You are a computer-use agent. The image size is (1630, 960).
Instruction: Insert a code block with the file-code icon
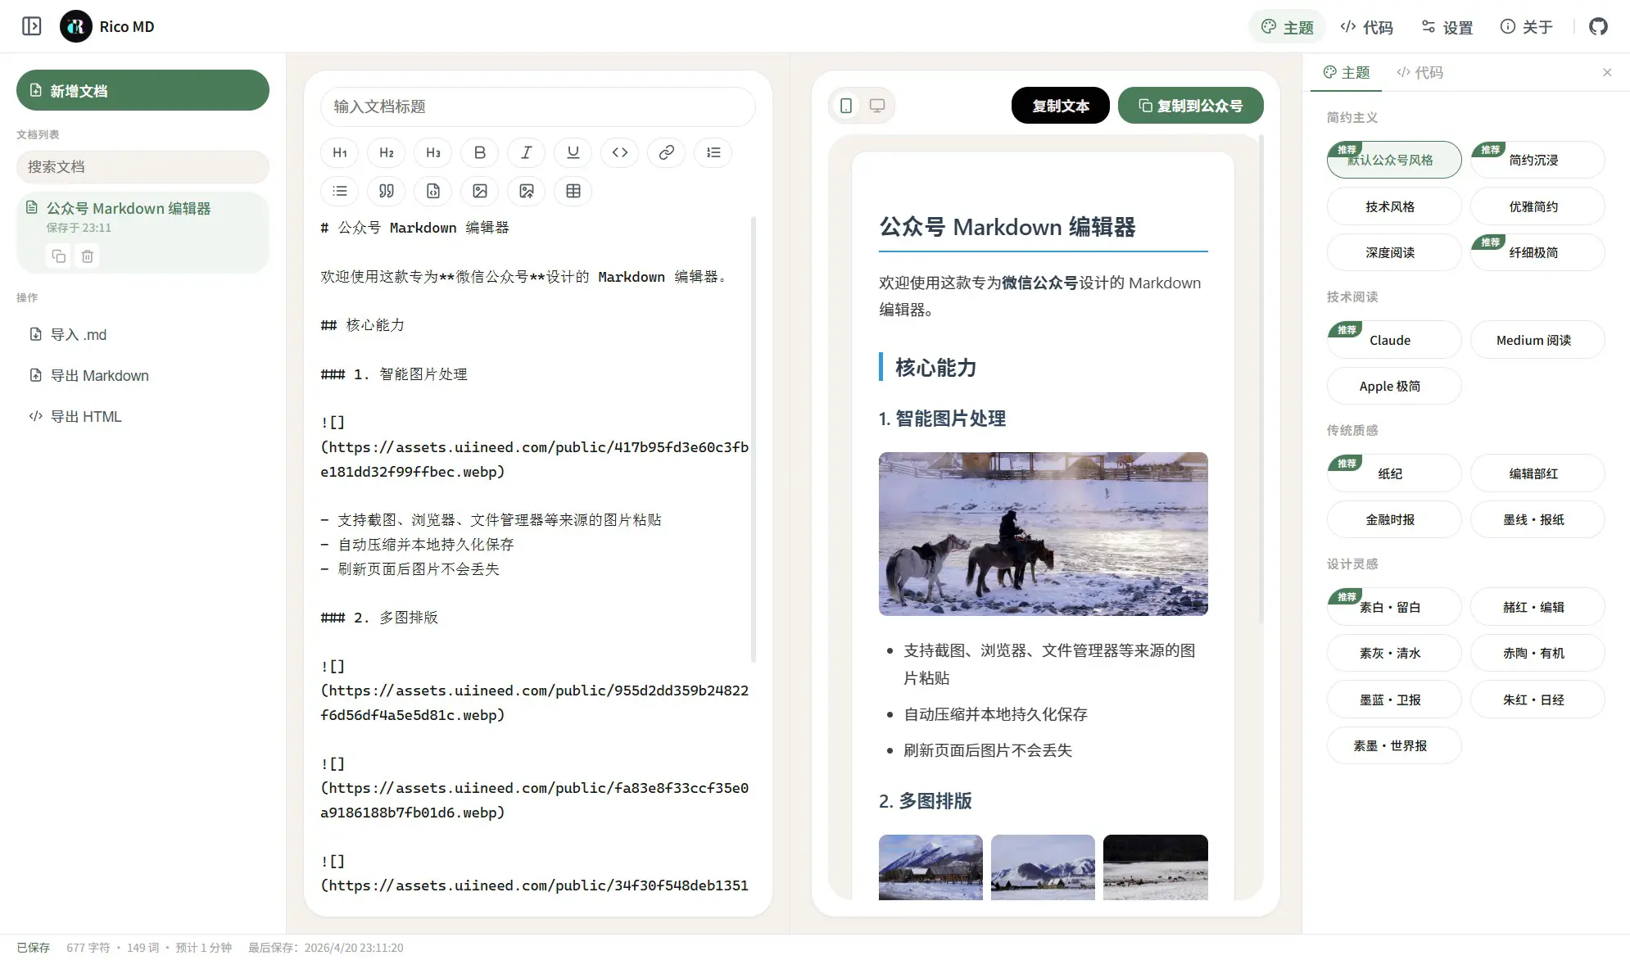(x=433, y=191)
